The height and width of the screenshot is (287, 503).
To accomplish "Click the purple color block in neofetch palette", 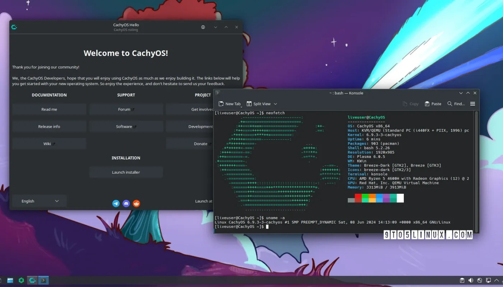I will (386, 198).
